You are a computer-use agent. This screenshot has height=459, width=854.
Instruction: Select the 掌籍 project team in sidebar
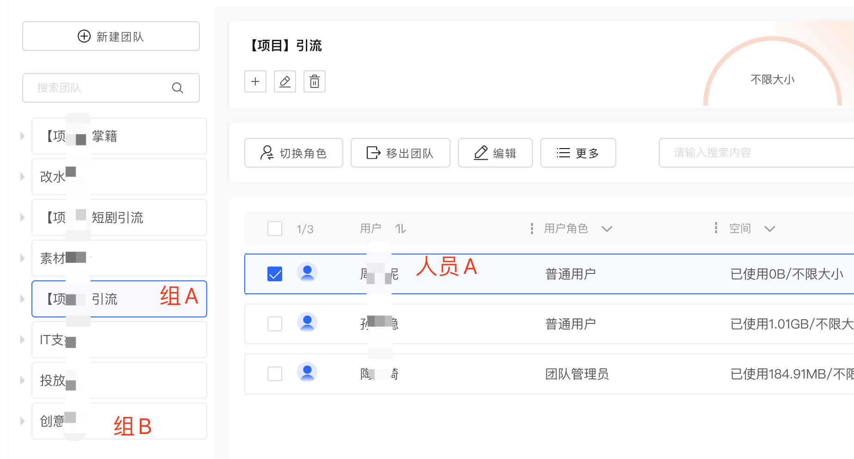(119, 136)
